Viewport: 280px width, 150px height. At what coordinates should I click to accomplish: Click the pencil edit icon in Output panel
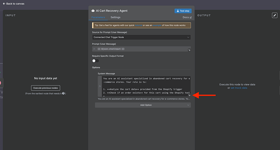tap(275, 15)
